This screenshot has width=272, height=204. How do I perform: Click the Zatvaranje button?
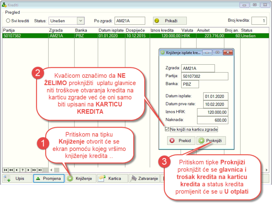[144, 179]
